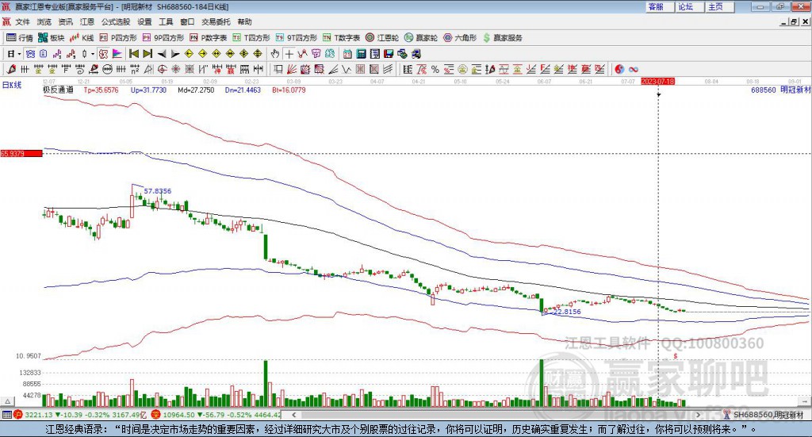
Task: Switch to K线 candlestick chart
Action: 82,37
